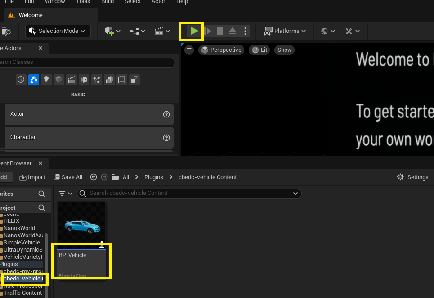Viewport: 434px width, 298px height.
Task: Open the Selection Mode dropdown
Action: coord(58,31)
